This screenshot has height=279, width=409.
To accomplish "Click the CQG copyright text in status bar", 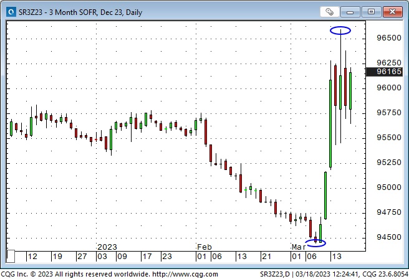I will coord(75,274).
